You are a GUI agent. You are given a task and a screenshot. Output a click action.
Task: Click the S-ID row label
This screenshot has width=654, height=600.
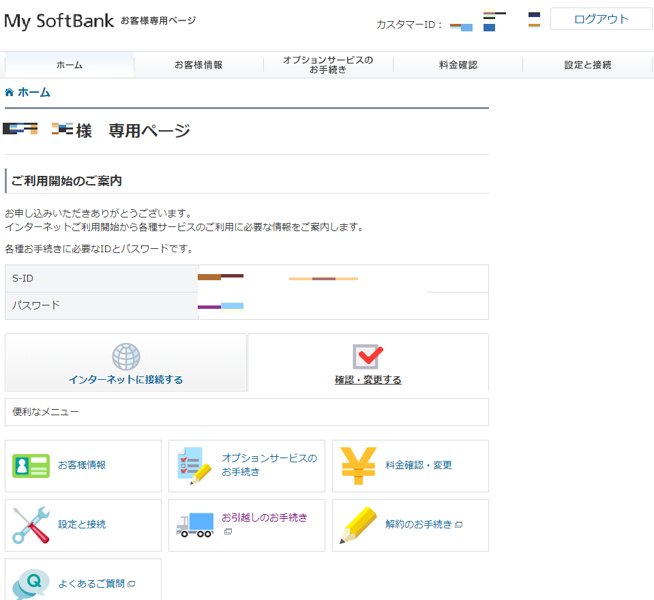coord(23,279)
